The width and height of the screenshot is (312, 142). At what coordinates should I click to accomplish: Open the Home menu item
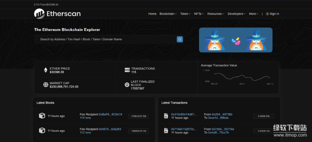point(152,14)
